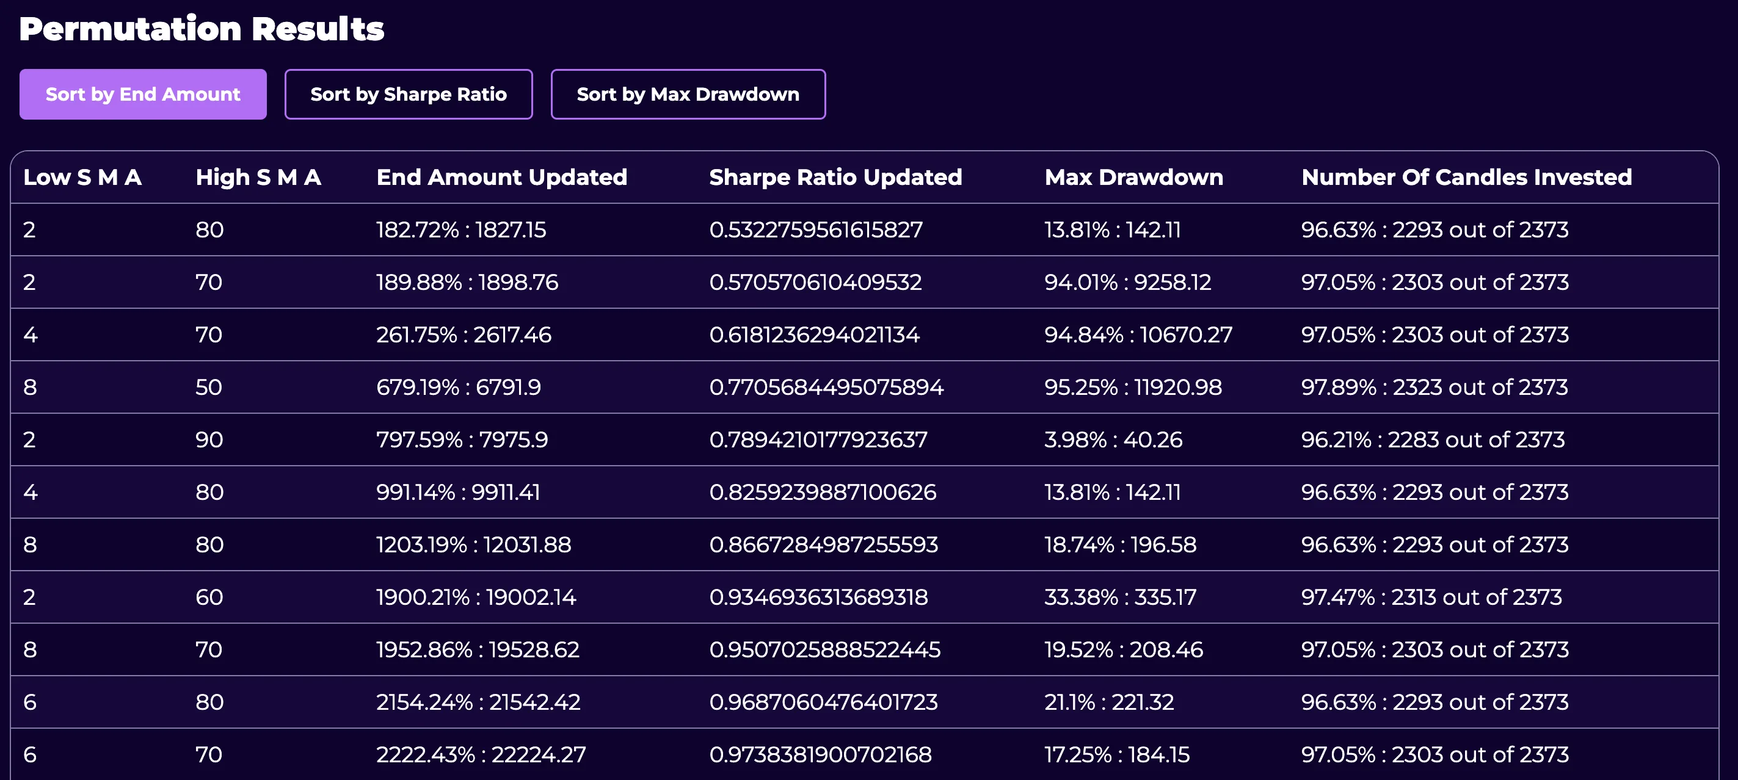Click the End Amount Updated column header
The image size is (1738, 780).
pyautogui.click(x=502, y=178)
